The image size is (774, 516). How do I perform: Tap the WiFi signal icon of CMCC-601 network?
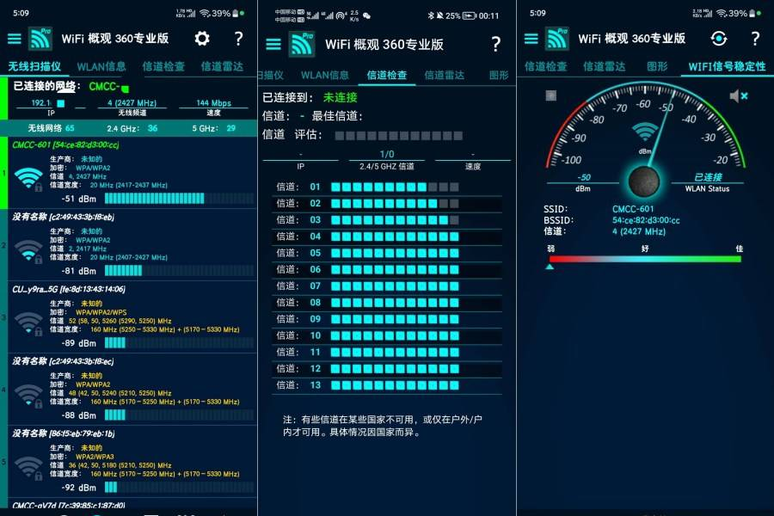coord(28,177)
